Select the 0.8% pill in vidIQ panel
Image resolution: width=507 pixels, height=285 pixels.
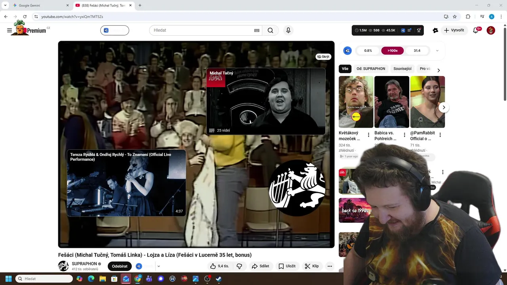[368, 51]
